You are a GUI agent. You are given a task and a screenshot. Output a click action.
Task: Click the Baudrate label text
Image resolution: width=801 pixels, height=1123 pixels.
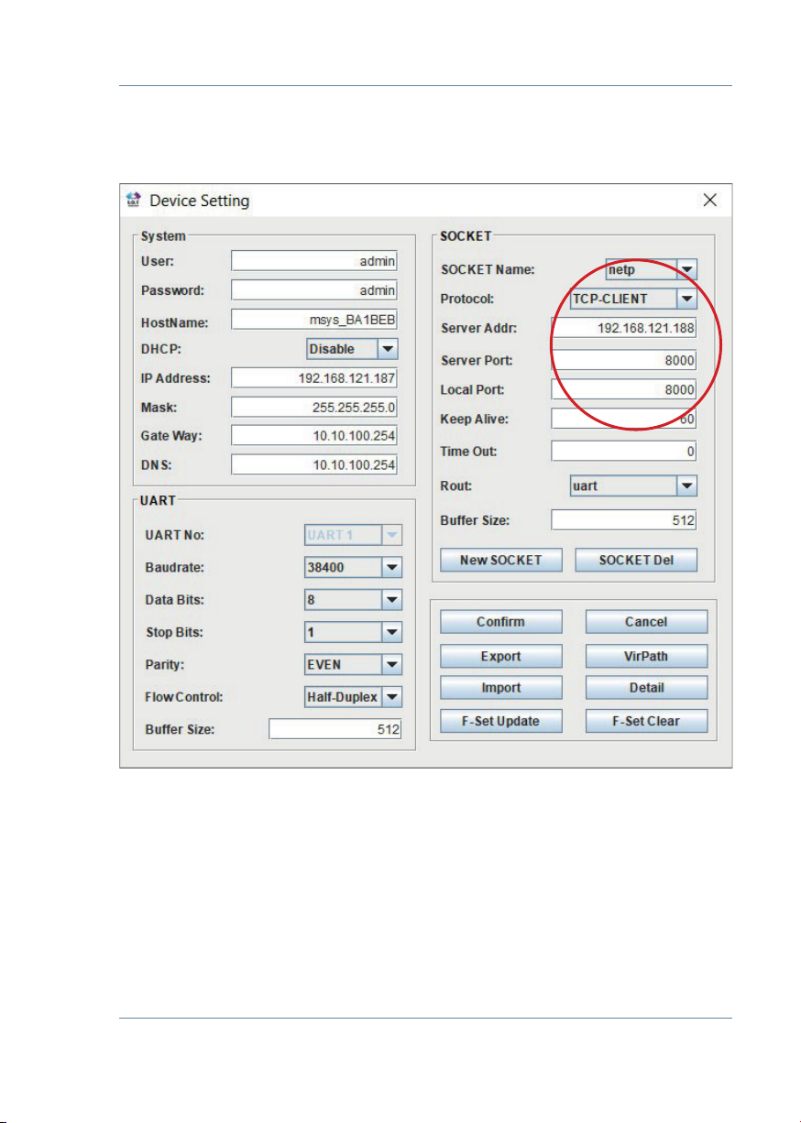(175, 568)
